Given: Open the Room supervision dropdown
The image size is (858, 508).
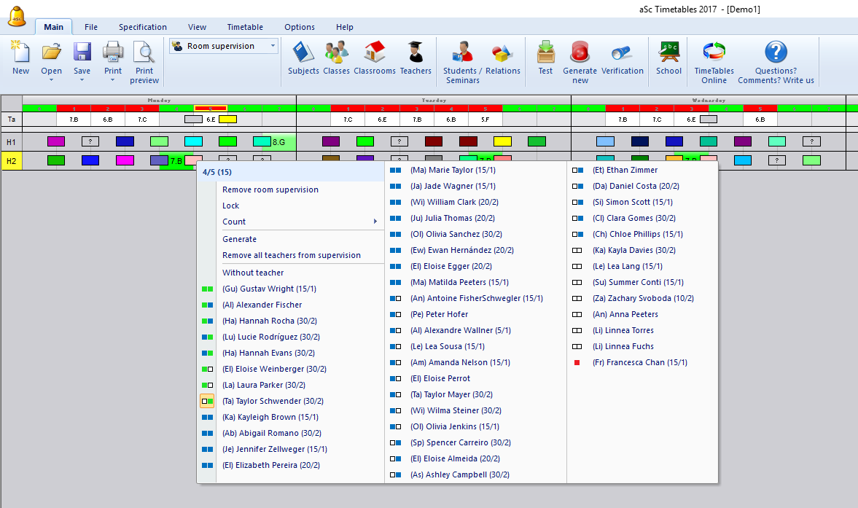Looking at the screenshot, I should [x=273, y=46].
